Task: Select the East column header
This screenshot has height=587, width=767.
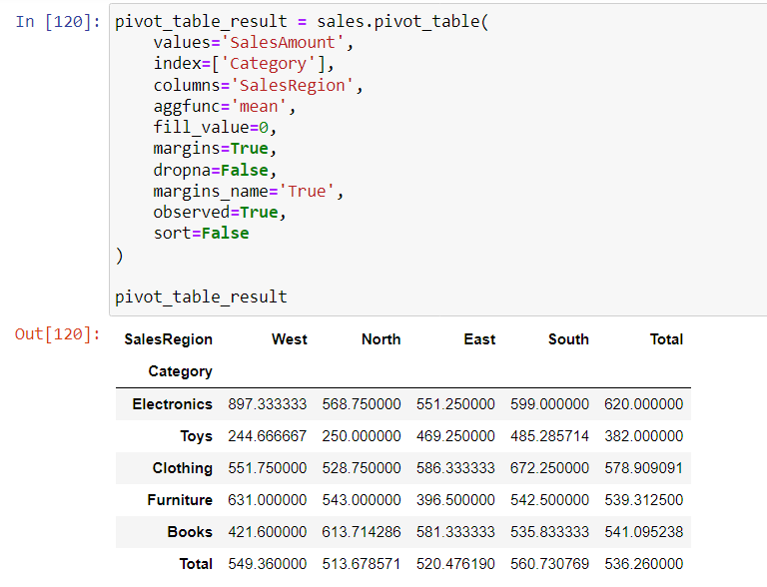Action: tap(479, 339)
